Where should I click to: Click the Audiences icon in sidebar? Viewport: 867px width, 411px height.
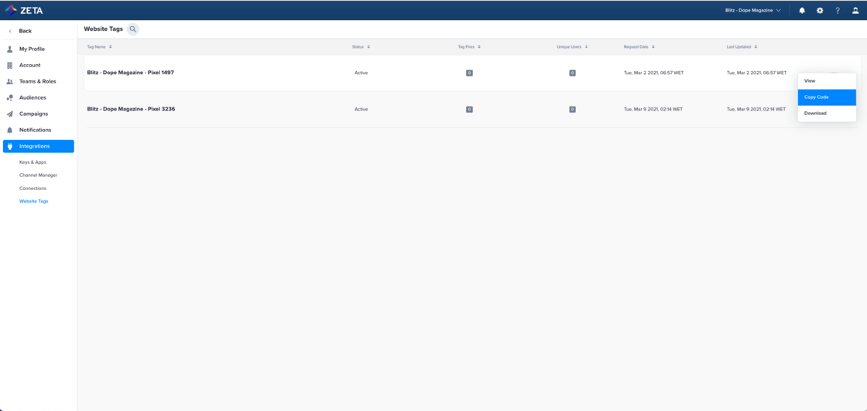(x=10, y=98)
